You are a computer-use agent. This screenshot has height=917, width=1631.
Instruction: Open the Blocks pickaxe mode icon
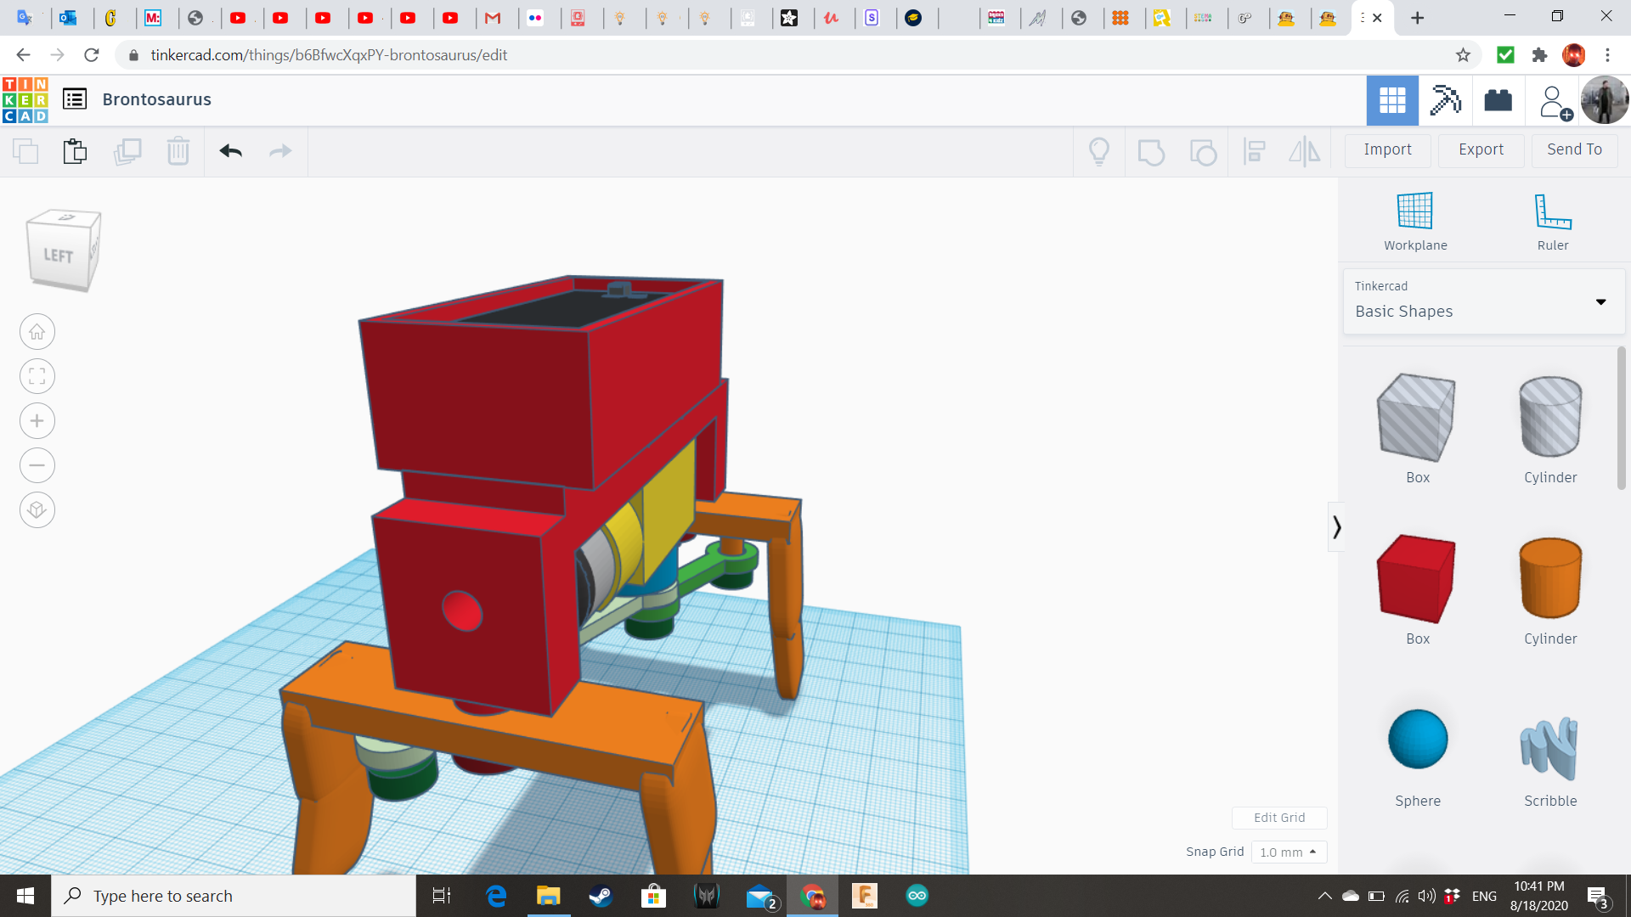(x=1445, y=100)
